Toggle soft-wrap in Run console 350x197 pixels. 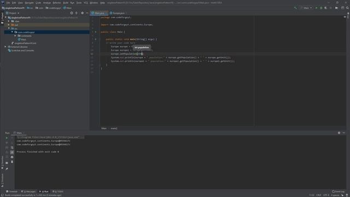point(12,147)
